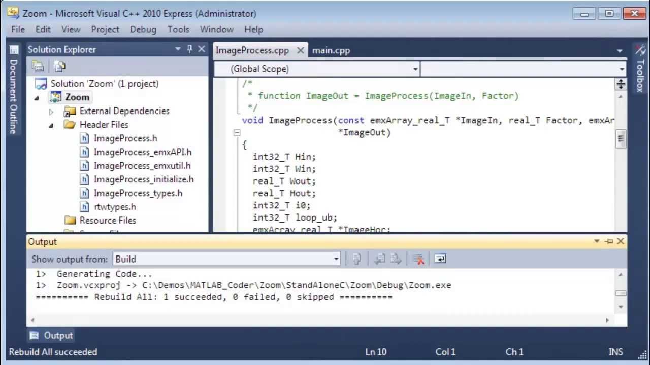Click the rtwtypes.h file icon
Viewport: 650px width, 365px height.
pos(84,207)
